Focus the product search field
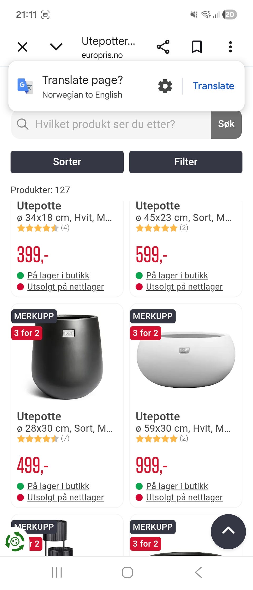The image size is (253, 590). click(x=111, y=124)
